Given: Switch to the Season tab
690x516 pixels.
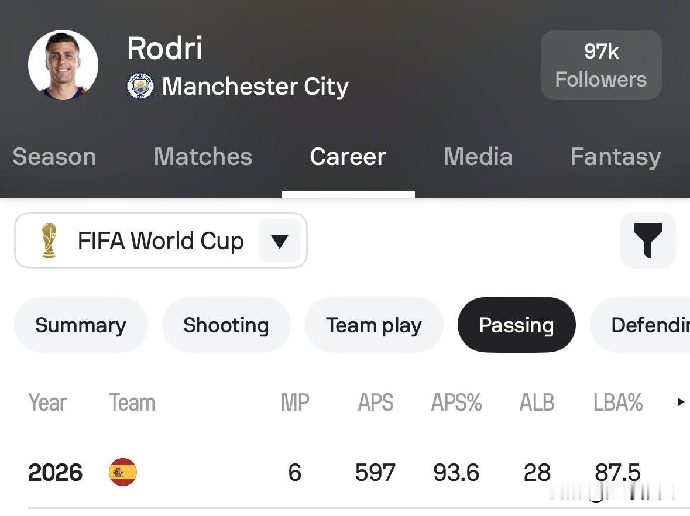Looking at the screenshot, I should pyautogui.click(x=54, y=157).
